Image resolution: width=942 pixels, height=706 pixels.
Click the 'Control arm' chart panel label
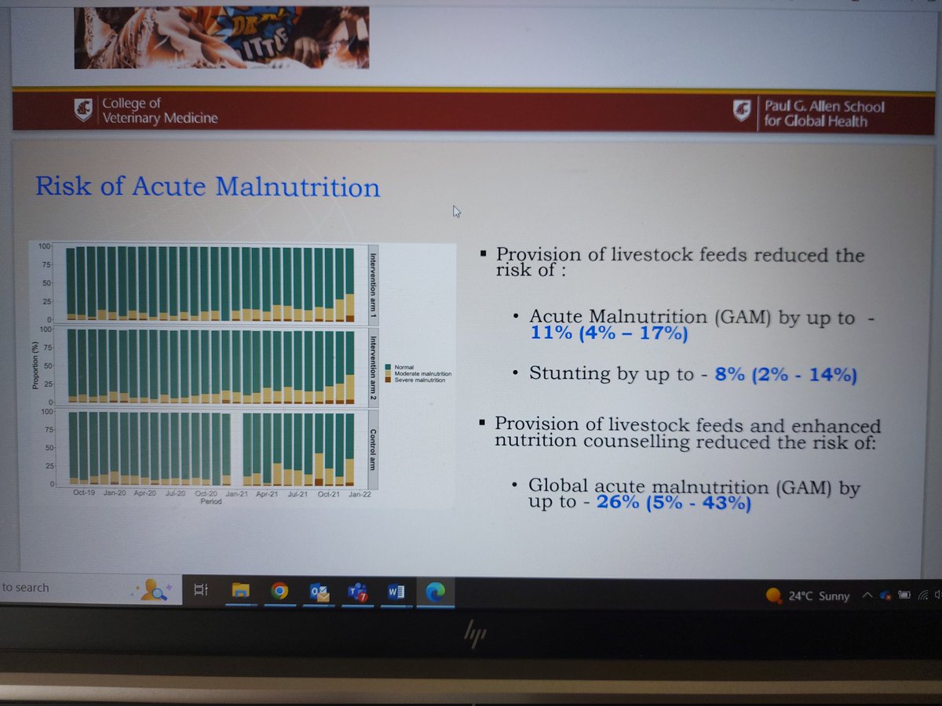click(x=373, y=449)
